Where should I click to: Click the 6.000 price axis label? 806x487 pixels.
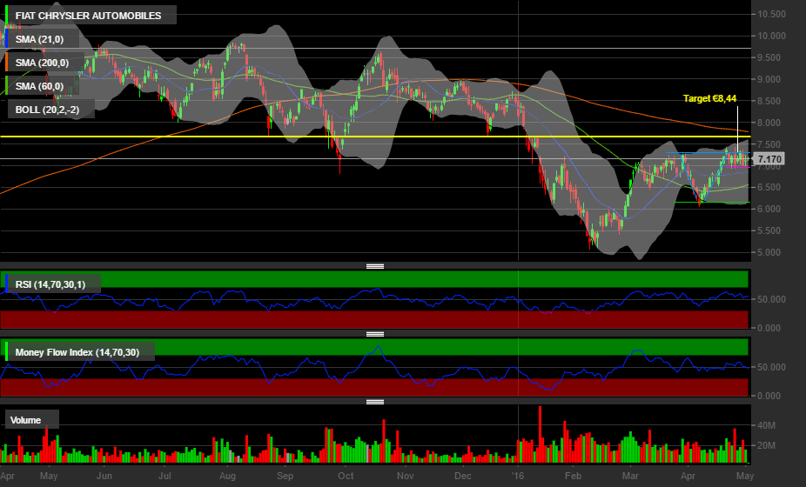click(x=771, y=209)
